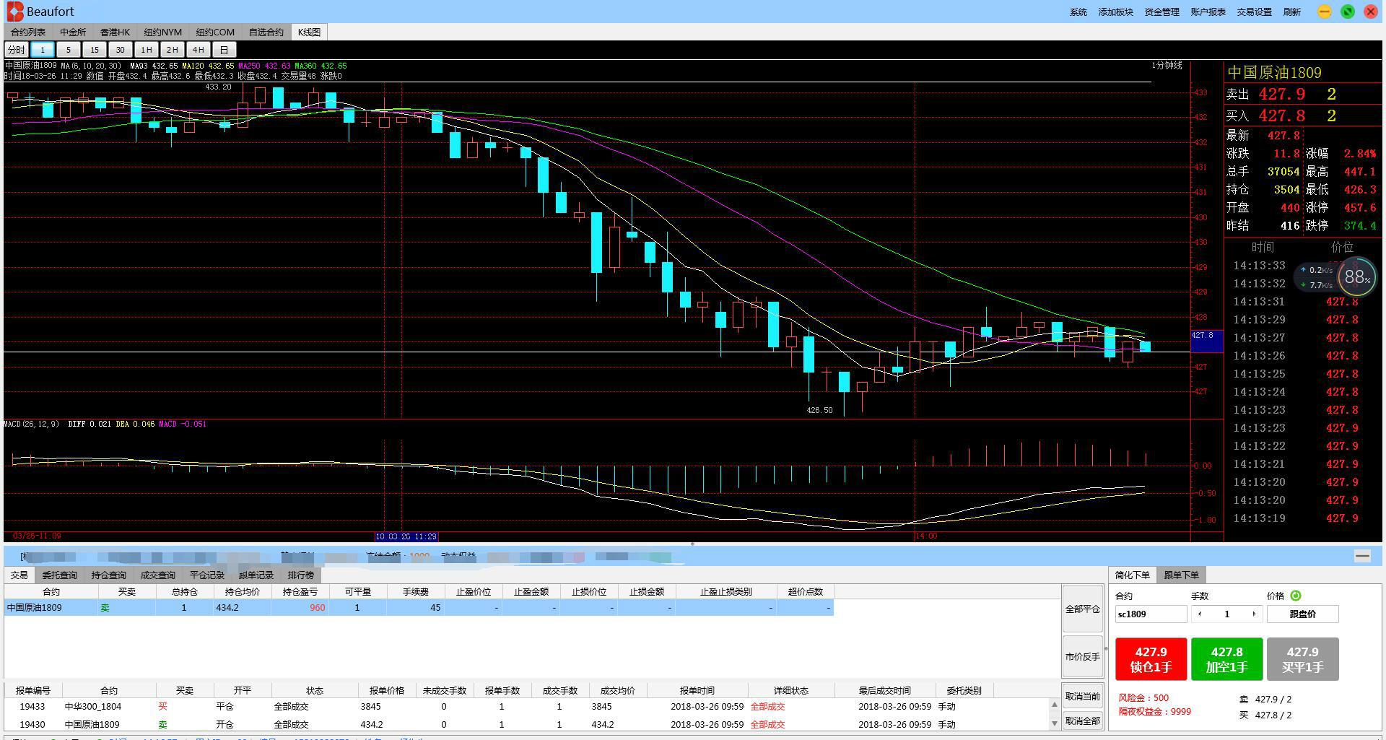
Task: Switch to the 纽约NYM tab
Action: coord(163,32)
